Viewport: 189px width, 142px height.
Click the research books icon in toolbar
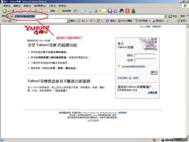[115, 11]
